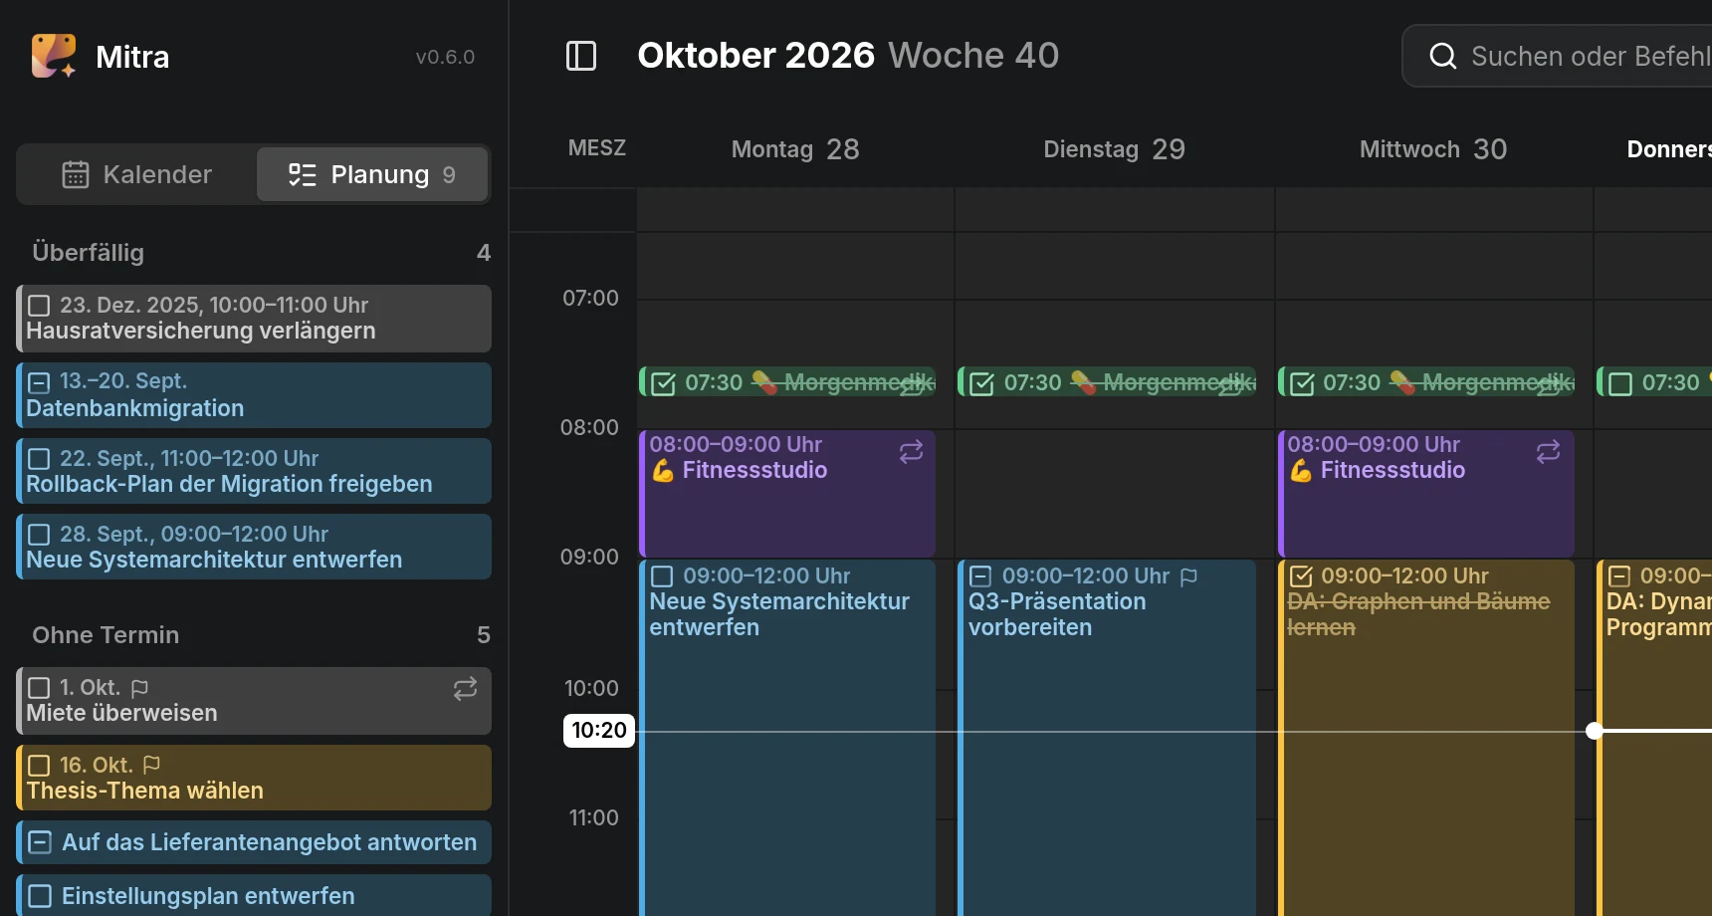Select the Dienstag 29 day header
The width and height of the screenshot is (1712, 916).
(x=1114, y=149)
